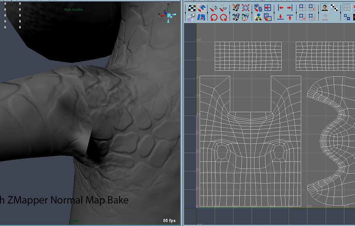The width and height of the screenshot is (355, 226).
Task: Select the top-left rectangular UV shell
Action: pyautogui.click(x=248, y=56)
